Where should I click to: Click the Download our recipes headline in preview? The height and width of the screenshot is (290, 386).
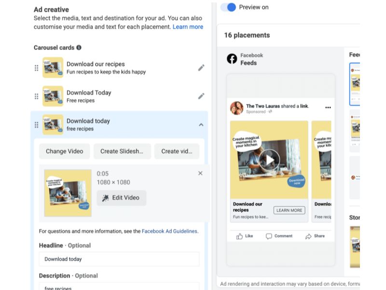point(248,207)
